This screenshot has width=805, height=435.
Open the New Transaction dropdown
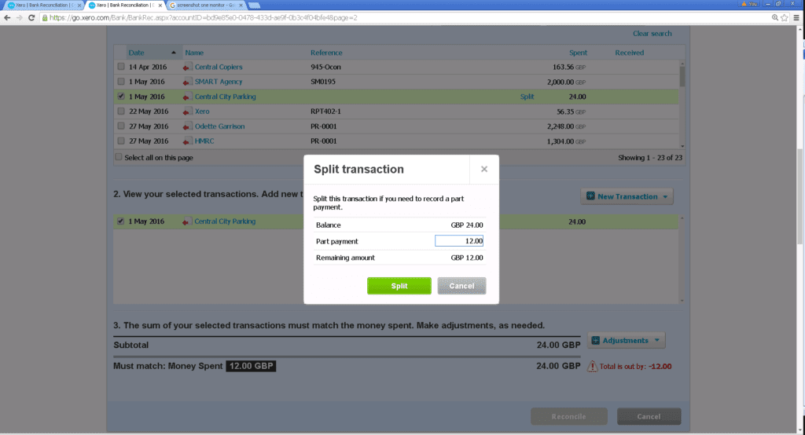pos(627,196)
